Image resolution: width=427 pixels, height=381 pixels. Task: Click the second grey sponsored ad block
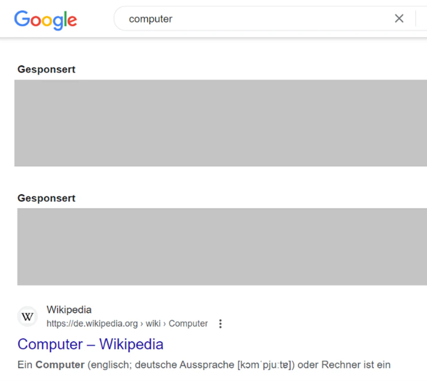(222, 247)
